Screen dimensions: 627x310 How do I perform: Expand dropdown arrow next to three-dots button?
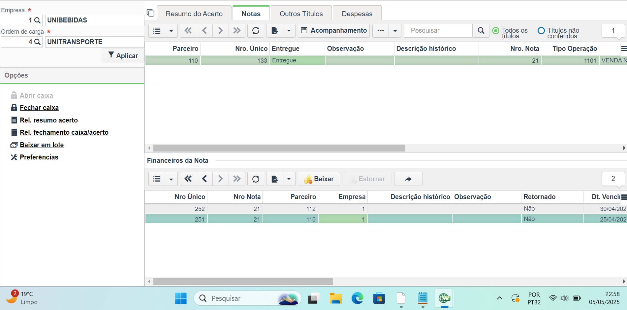pos(395,31)
